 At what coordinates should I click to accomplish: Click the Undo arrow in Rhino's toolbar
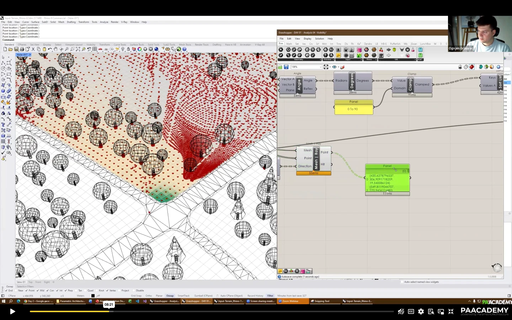click(x=50, y=49)
